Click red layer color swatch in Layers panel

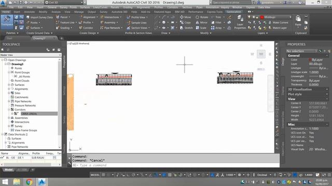click(261, 17)
